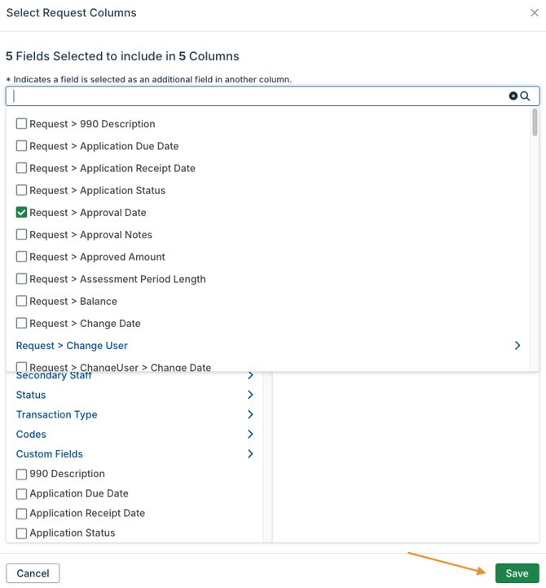The height and width of the screenshot is (588, 546).
Task: Click the magnifier search icon
Action: pyautogui.click(x=526, y=96)
